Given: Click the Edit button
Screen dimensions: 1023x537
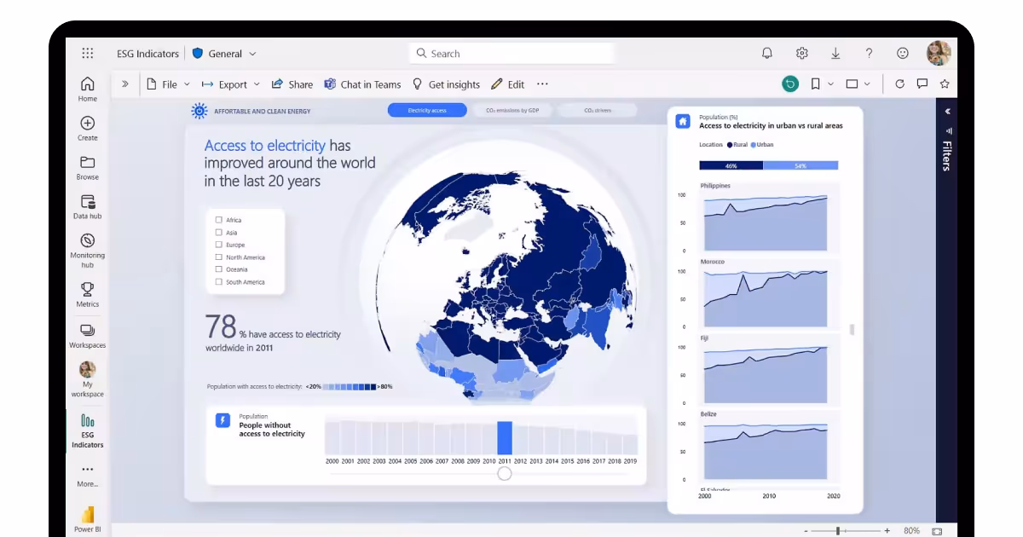Looking at the screenshot, I should point(508,84).
